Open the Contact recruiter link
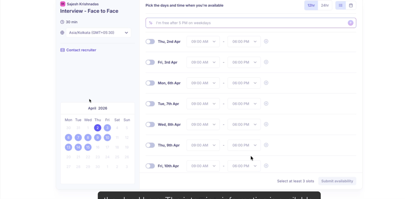Image resolution: width=413 pixels, height=199 pixels. click(81, 50)
